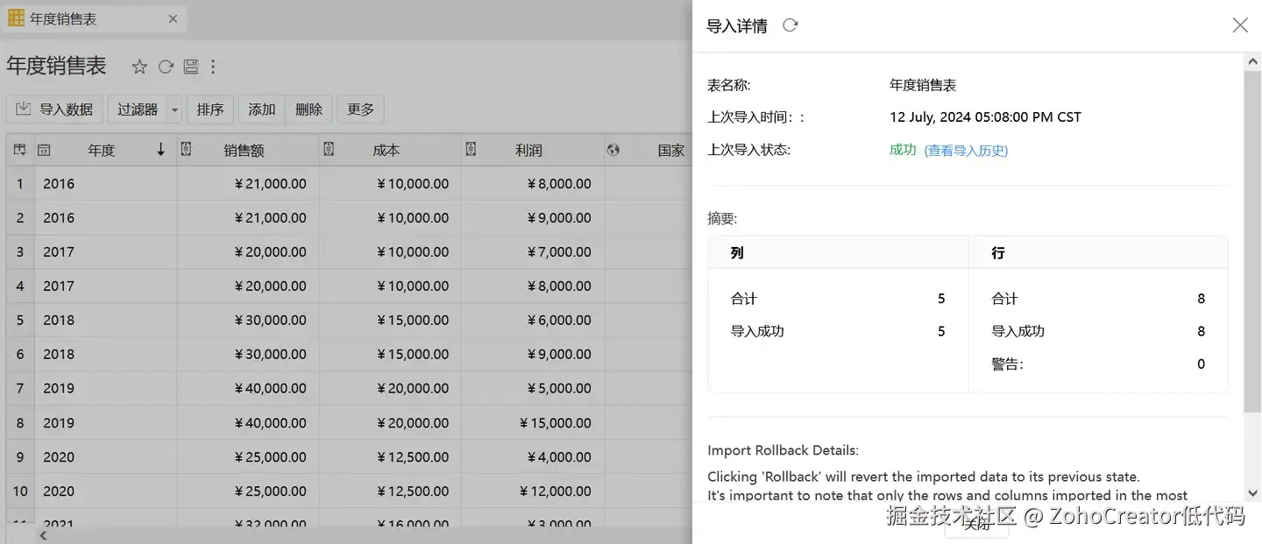Click the currency icon on the 利润 column
Screen dimensions: 1262x544
[x=471, y=150]
